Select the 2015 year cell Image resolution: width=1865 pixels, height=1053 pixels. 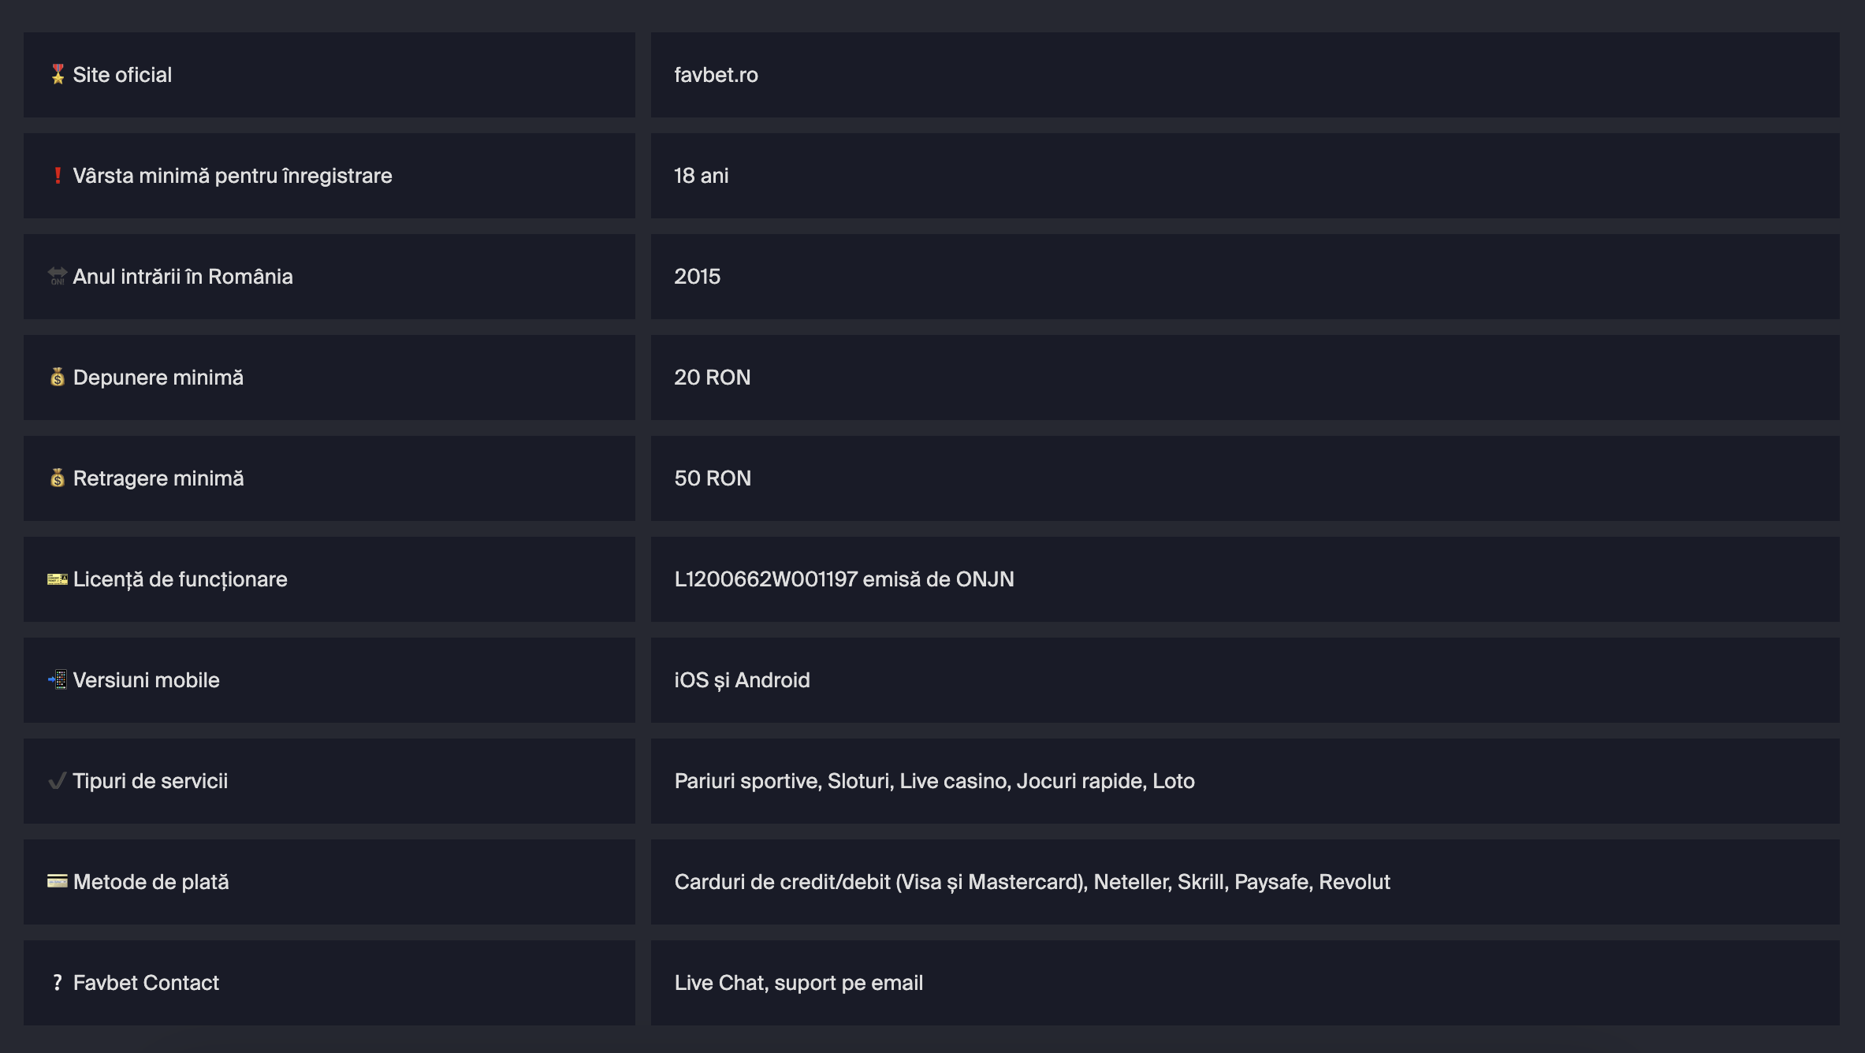(x=1245, y=277)
